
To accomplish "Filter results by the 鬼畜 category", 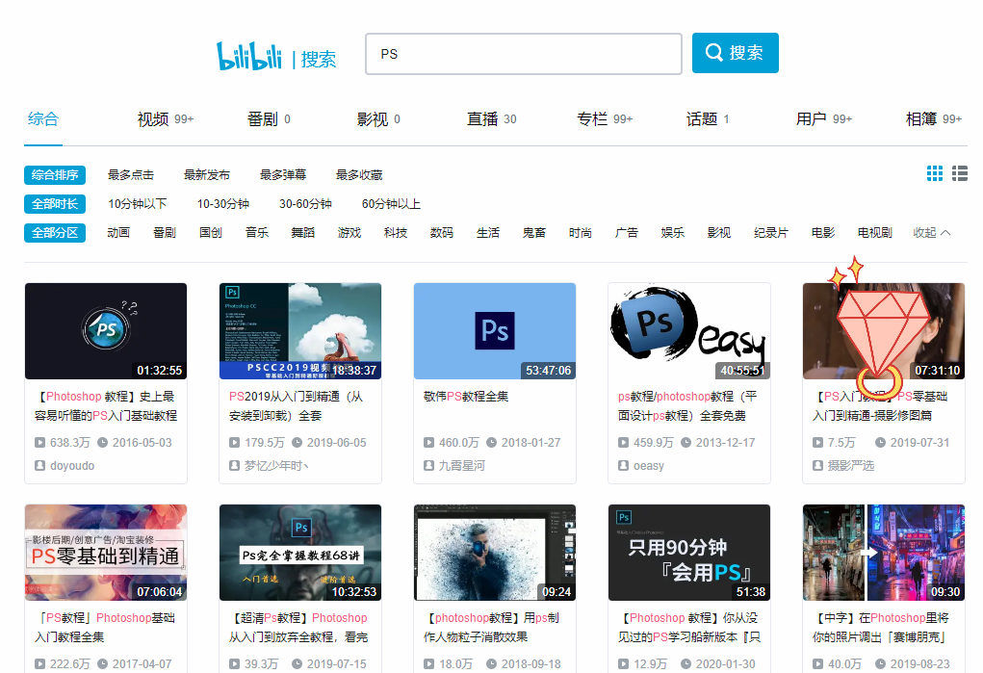I will (x=534, y=232).
